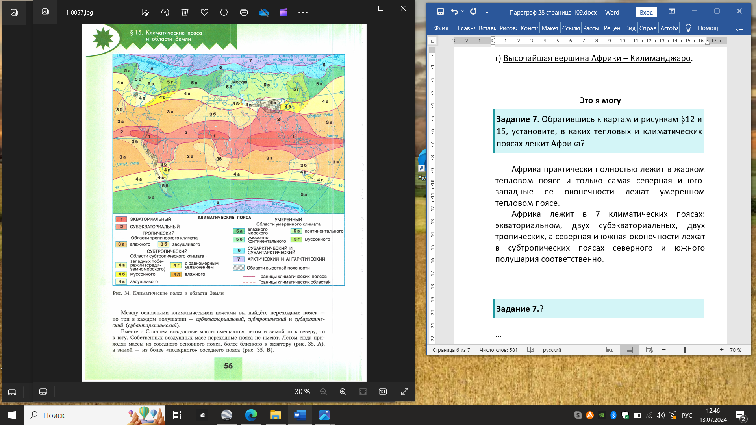
Task: Customize Quick Access Toolbar dropdown
Action: pos(487,12)
